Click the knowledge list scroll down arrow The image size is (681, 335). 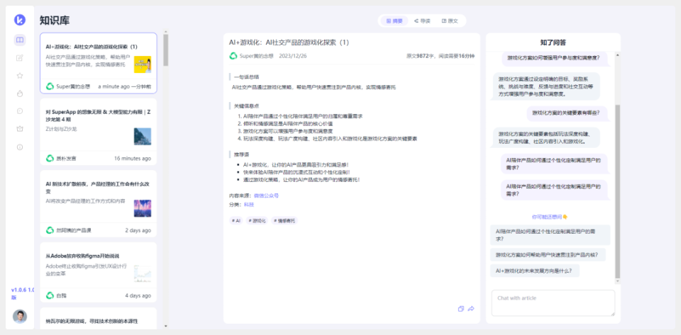165,326
